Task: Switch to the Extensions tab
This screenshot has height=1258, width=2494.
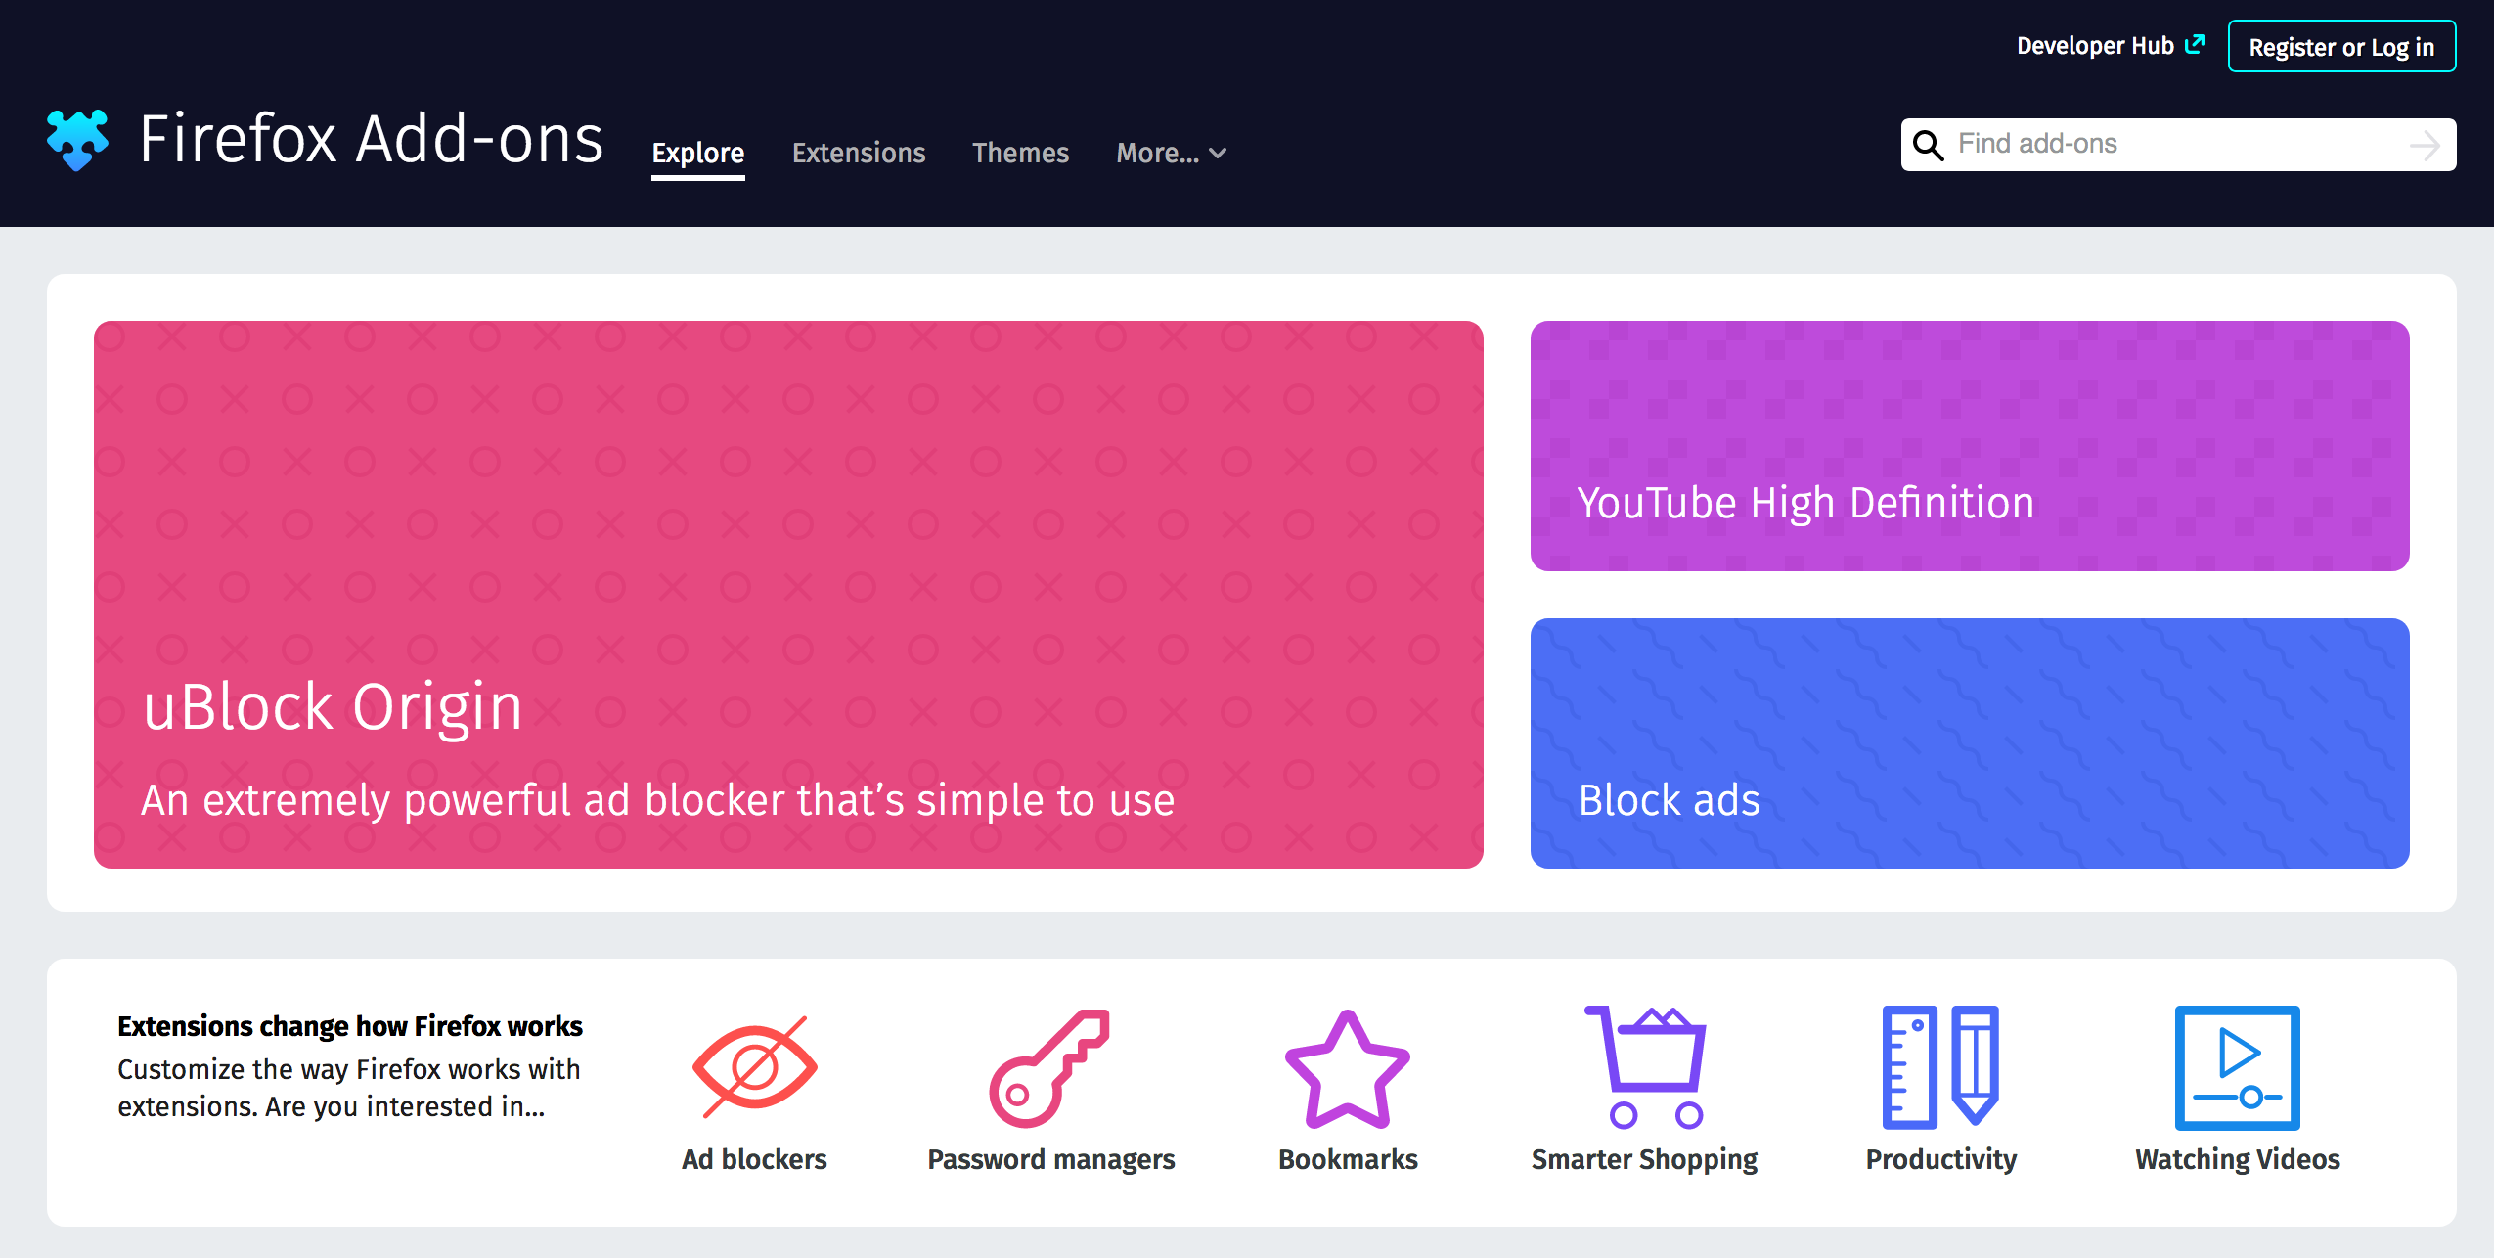Action: [x=858, y=154]
